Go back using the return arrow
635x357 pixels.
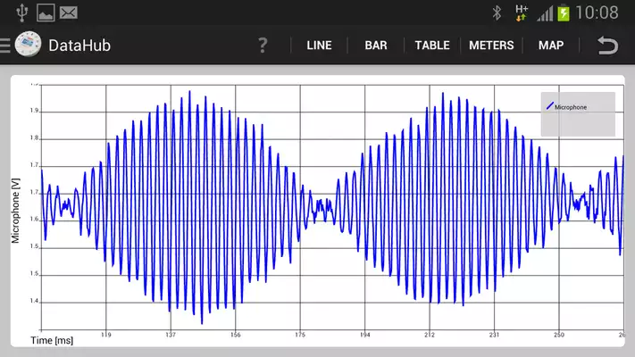tap(608, 46)
